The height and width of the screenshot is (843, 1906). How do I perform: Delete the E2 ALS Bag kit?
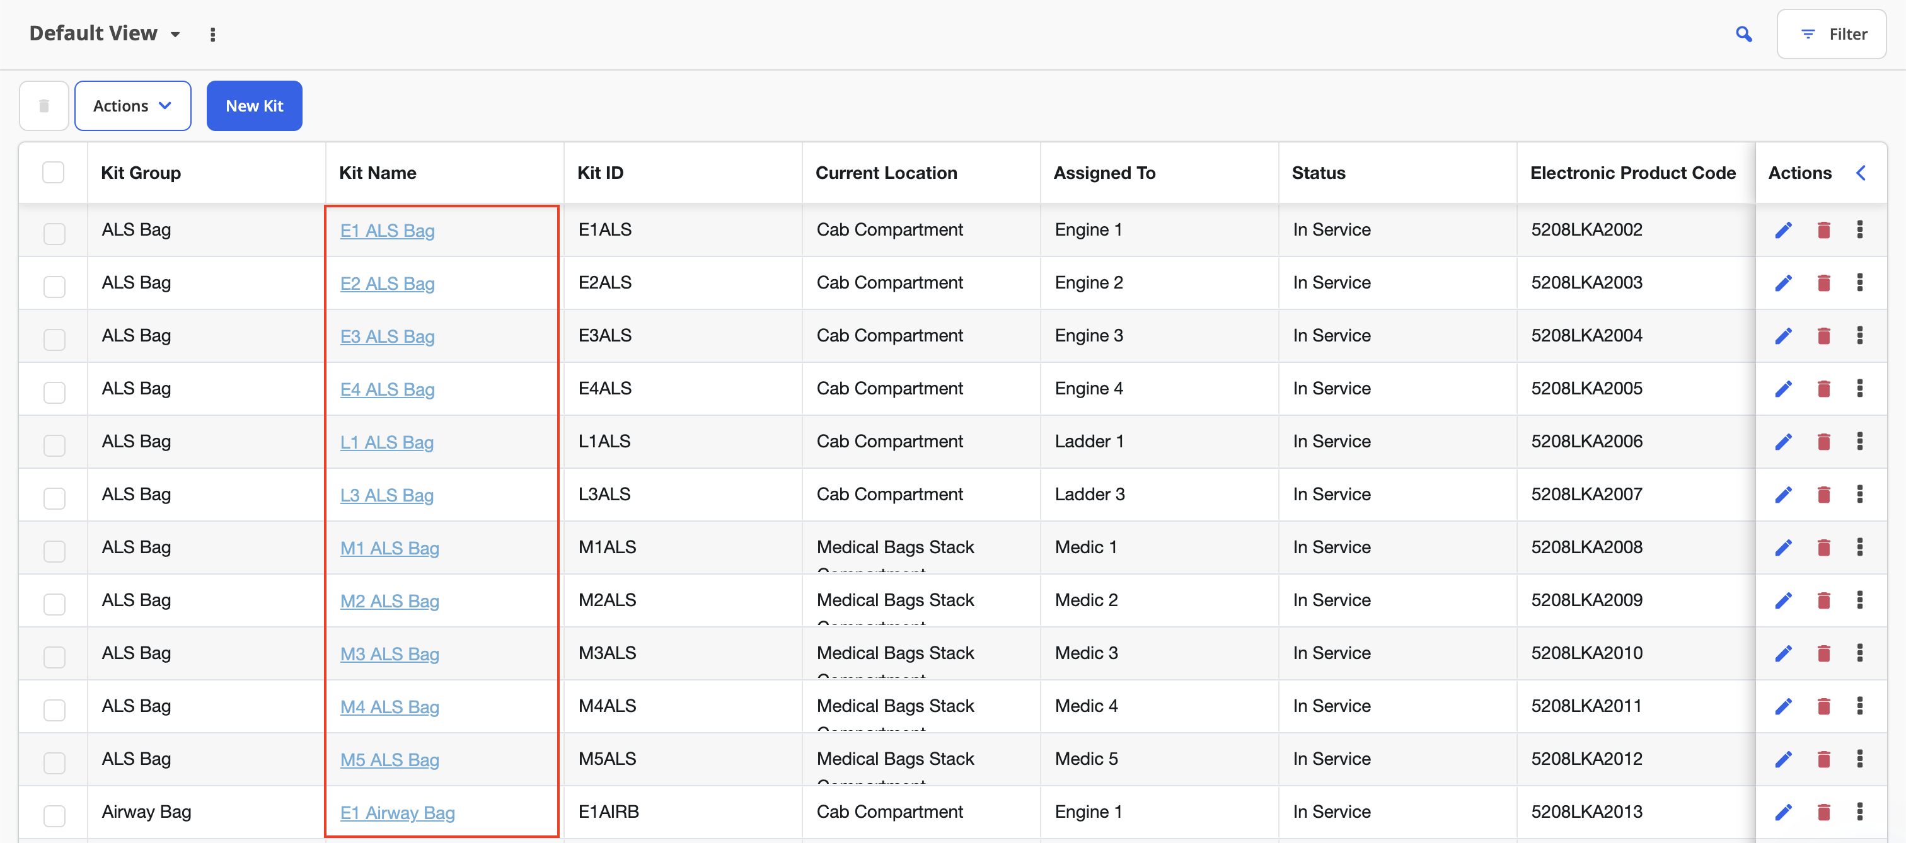[x=1823, y=282]
